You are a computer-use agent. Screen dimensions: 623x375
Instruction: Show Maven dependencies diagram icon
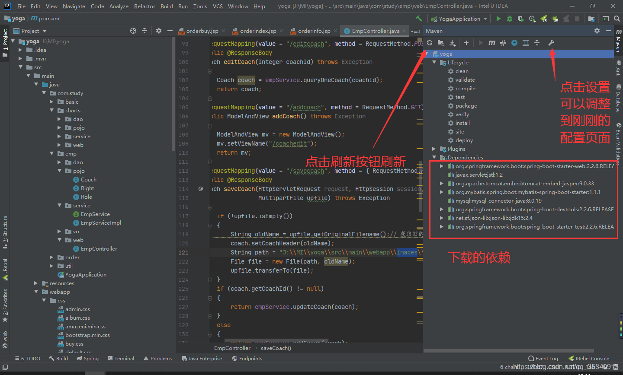(x=526, y=43)
